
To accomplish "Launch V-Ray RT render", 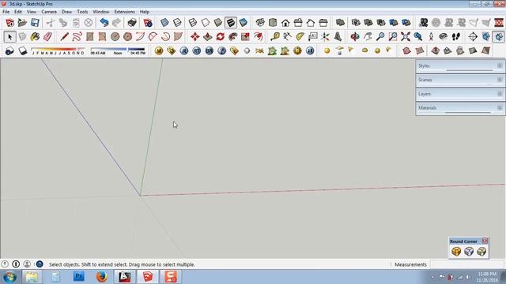I will tap(197, 50).
